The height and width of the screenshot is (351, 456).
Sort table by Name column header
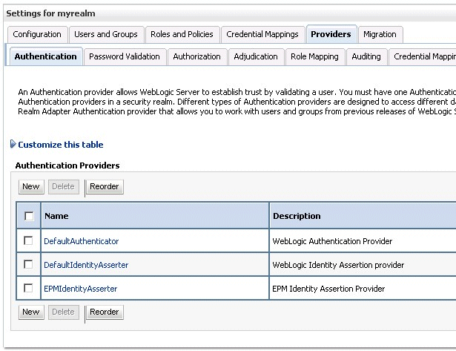[x=56, y=216]
